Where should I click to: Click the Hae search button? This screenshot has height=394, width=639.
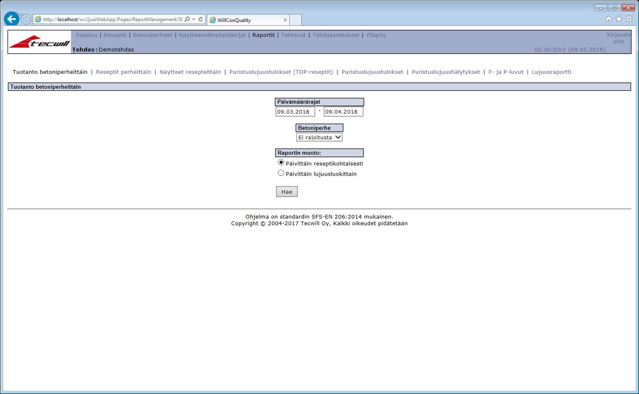287,192
